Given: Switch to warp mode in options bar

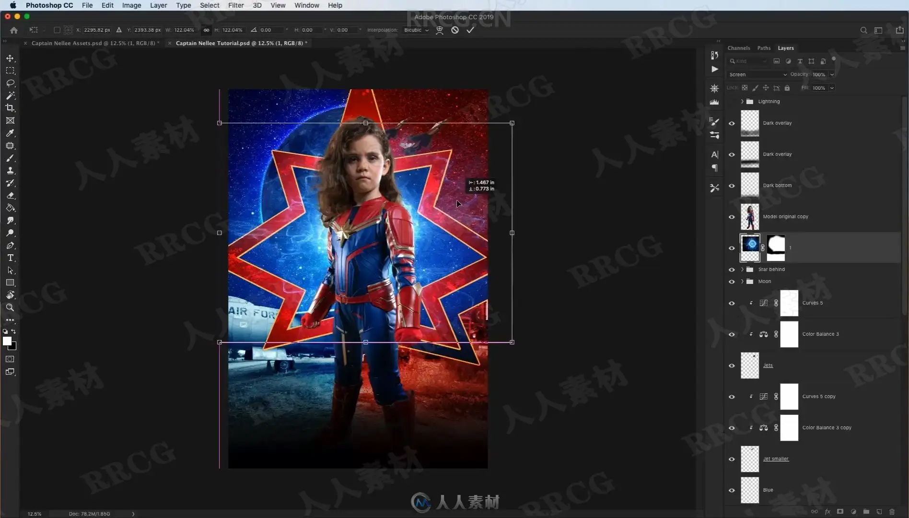Looking at the screenshot, I should [439, 30].
